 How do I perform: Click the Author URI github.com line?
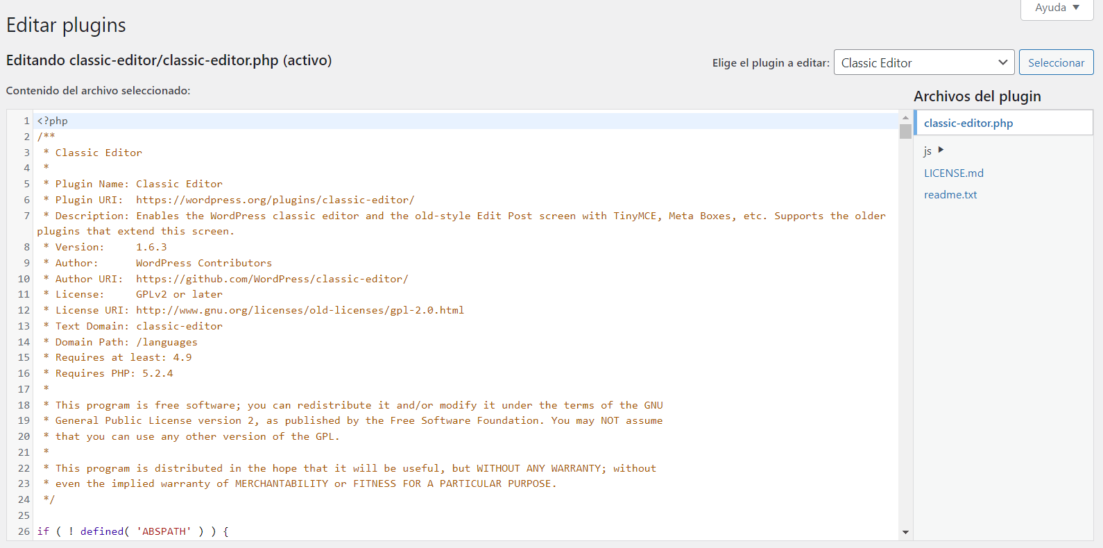tap(225, 279)
